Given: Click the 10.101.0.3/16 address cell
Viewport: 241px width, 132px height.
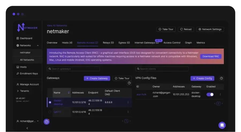Looking at the screenshot, I should pyautogui.click(x=79, y=102).
